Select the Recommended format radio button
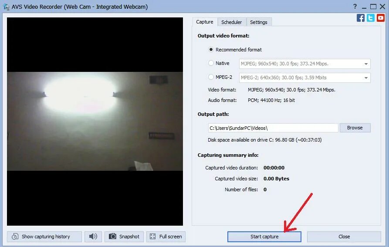Screen dimensions: 389x247 [211, 50]
